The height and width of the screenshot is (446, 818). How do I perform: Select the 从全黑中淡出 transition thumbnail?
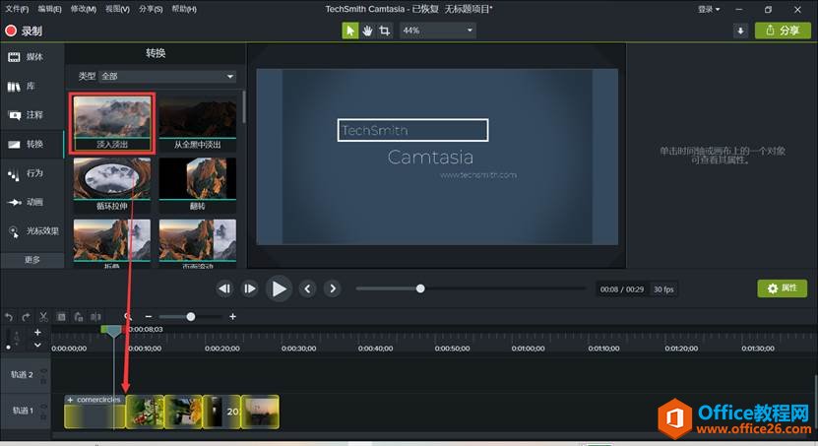tap(198, 123)
